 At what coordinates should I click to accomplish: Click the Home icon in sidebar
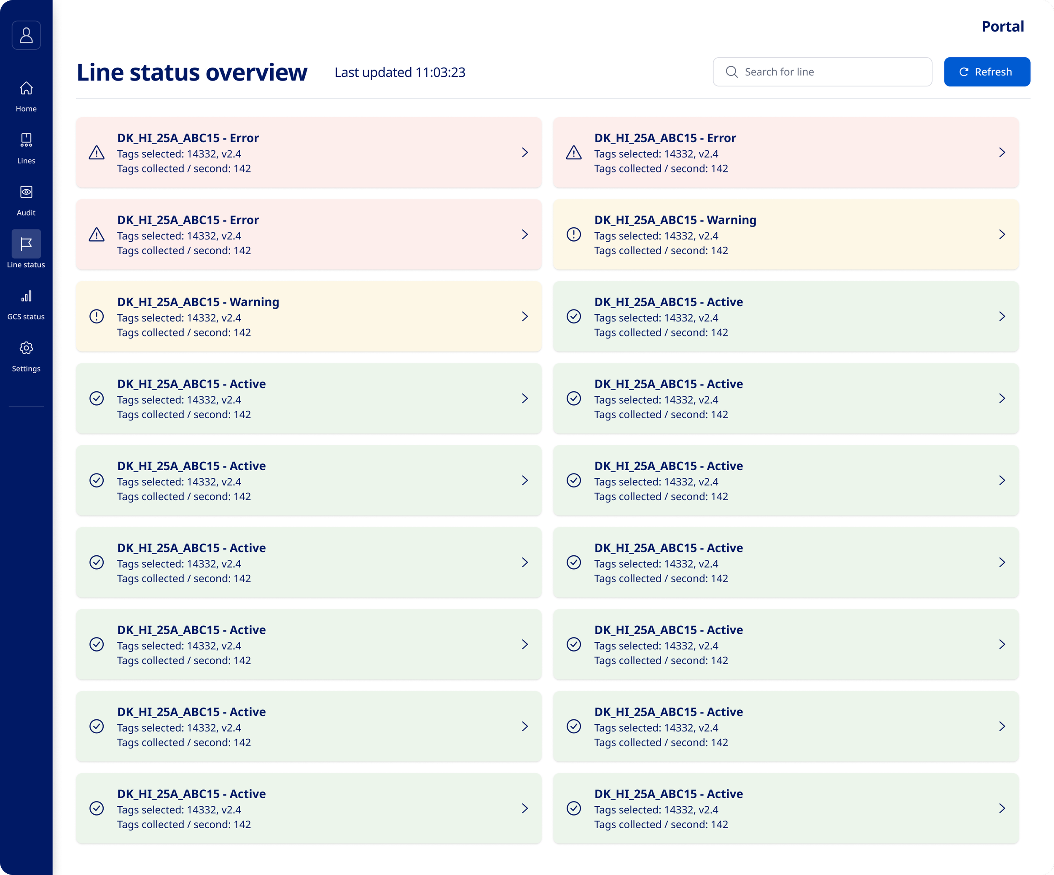26,89
